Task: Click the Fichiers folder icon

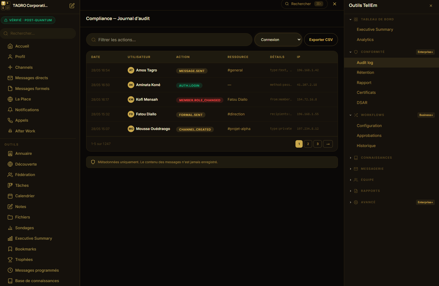Action: tap(10, 217)
